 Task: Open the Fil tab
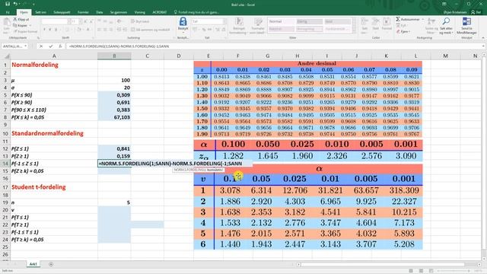pos(8,12)
